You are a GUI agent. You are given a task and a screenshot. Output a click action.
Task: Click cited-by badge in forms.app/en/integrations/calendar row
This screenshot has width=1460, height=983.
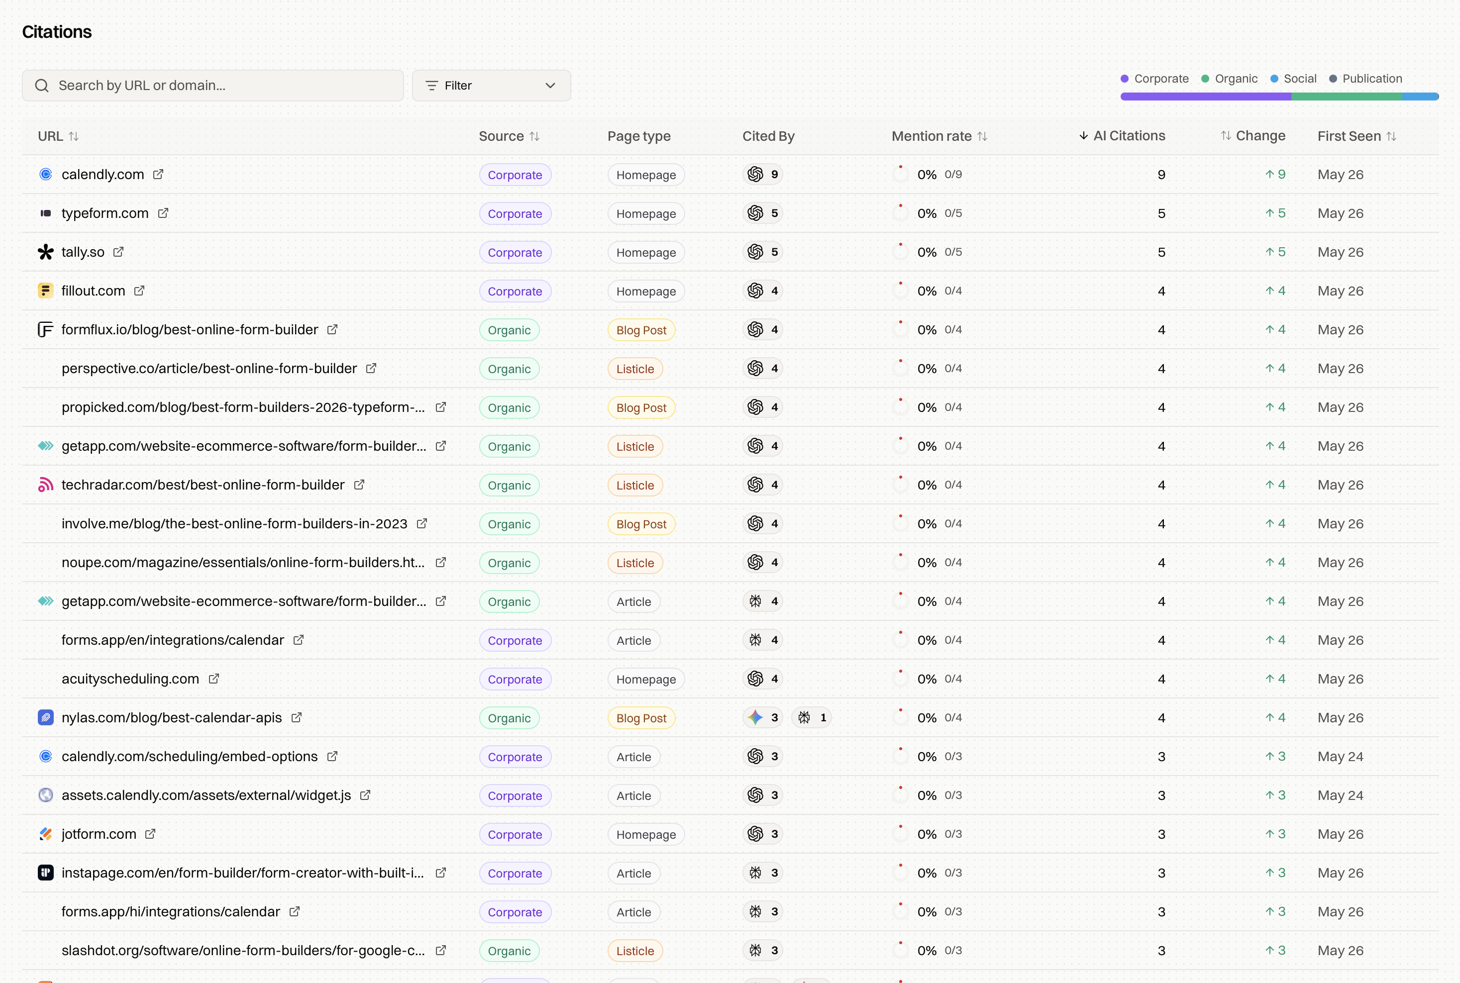tap(763, 640)
